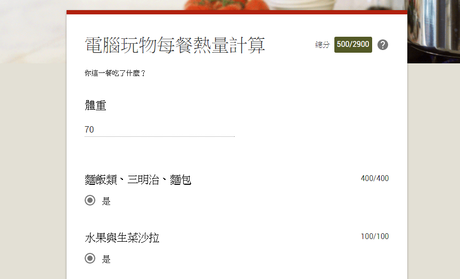Click the question mark help icon

(x=383, y=45)
